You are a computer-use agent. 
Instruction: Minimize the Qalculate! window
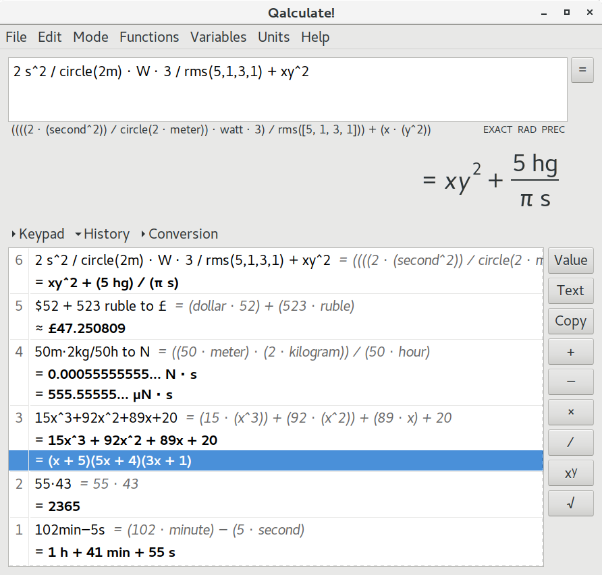(x=544, y=13)
